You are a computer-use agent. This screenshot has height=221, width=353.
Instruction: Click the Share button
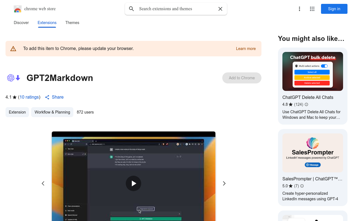point(54,97)
